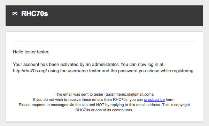Image resolution: width=209 pixels, height=126 pixels.
Task: Click the envelope icon in the header
Action: (x=15, y=14)
